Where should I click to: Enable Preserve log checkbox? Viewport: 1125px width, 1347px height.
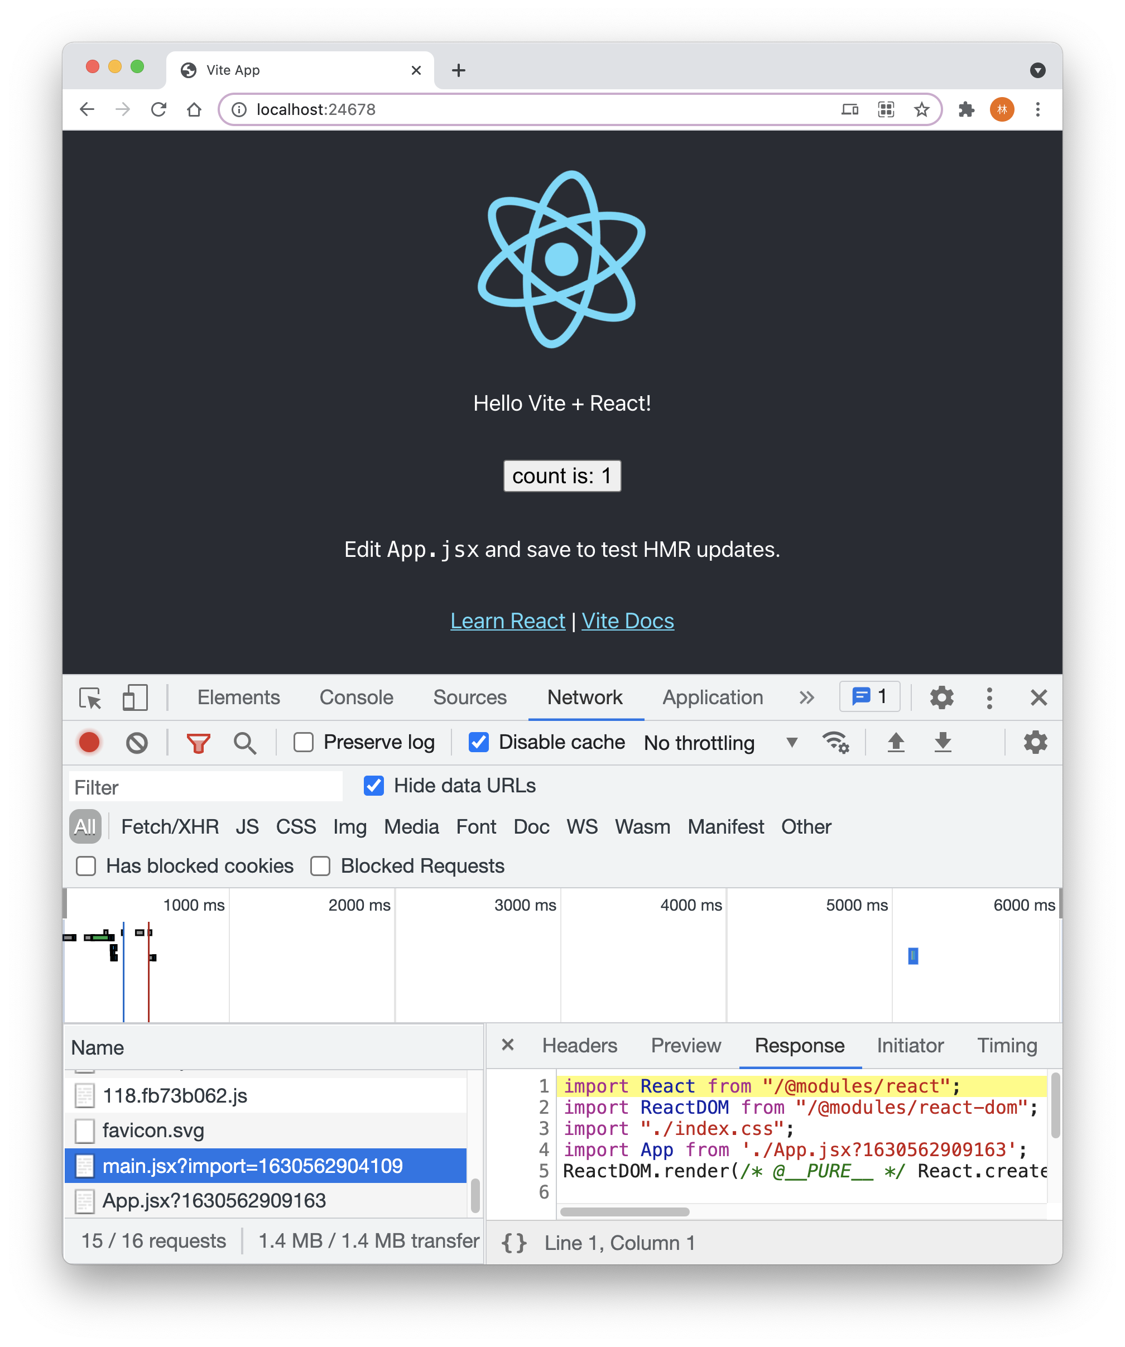tap(304, 743)
